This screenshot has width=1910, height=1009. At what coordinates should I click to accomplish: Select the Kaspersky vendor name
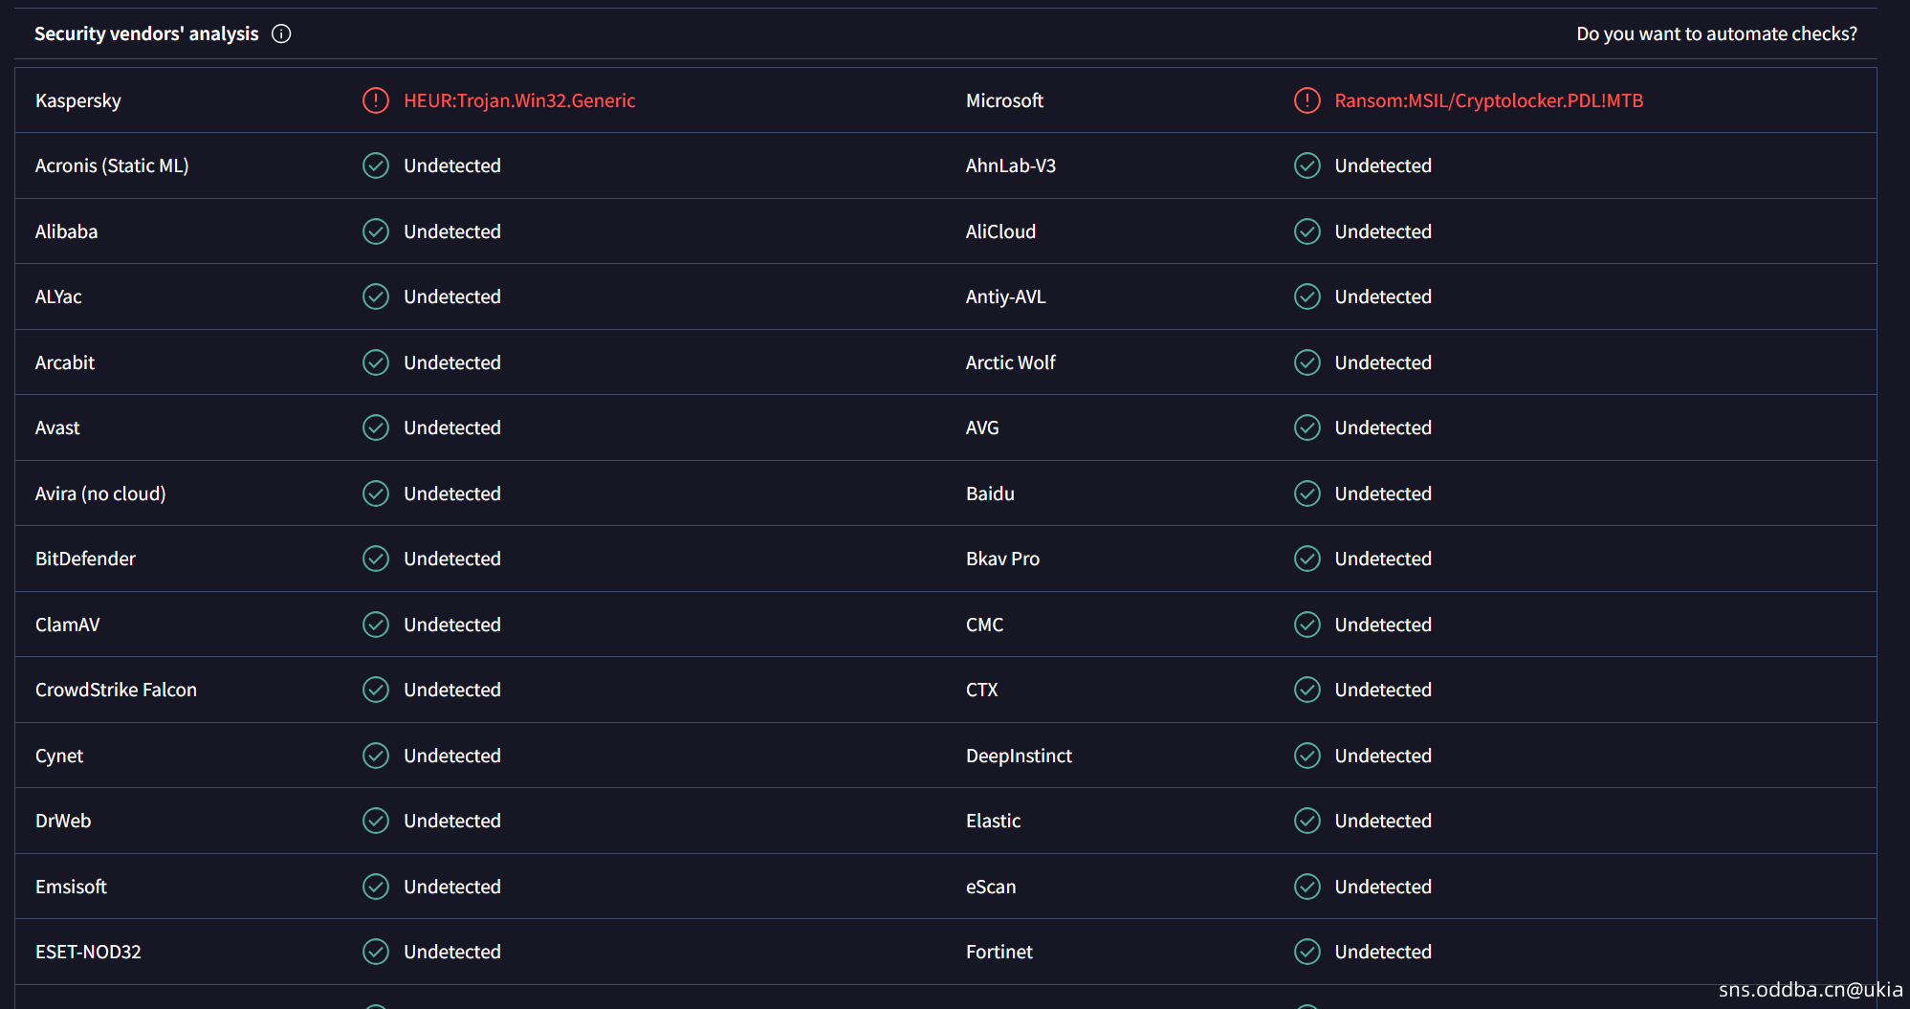pyautogui.click(x=78, y=100)
